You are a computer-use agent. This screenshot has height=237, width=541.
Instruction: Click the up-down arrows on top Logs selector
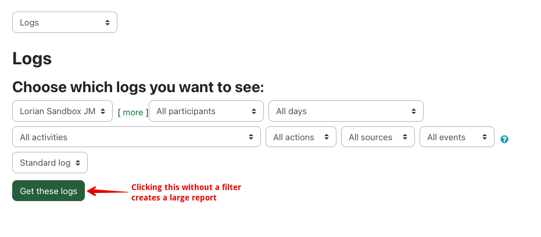click(x=107, y=23)
